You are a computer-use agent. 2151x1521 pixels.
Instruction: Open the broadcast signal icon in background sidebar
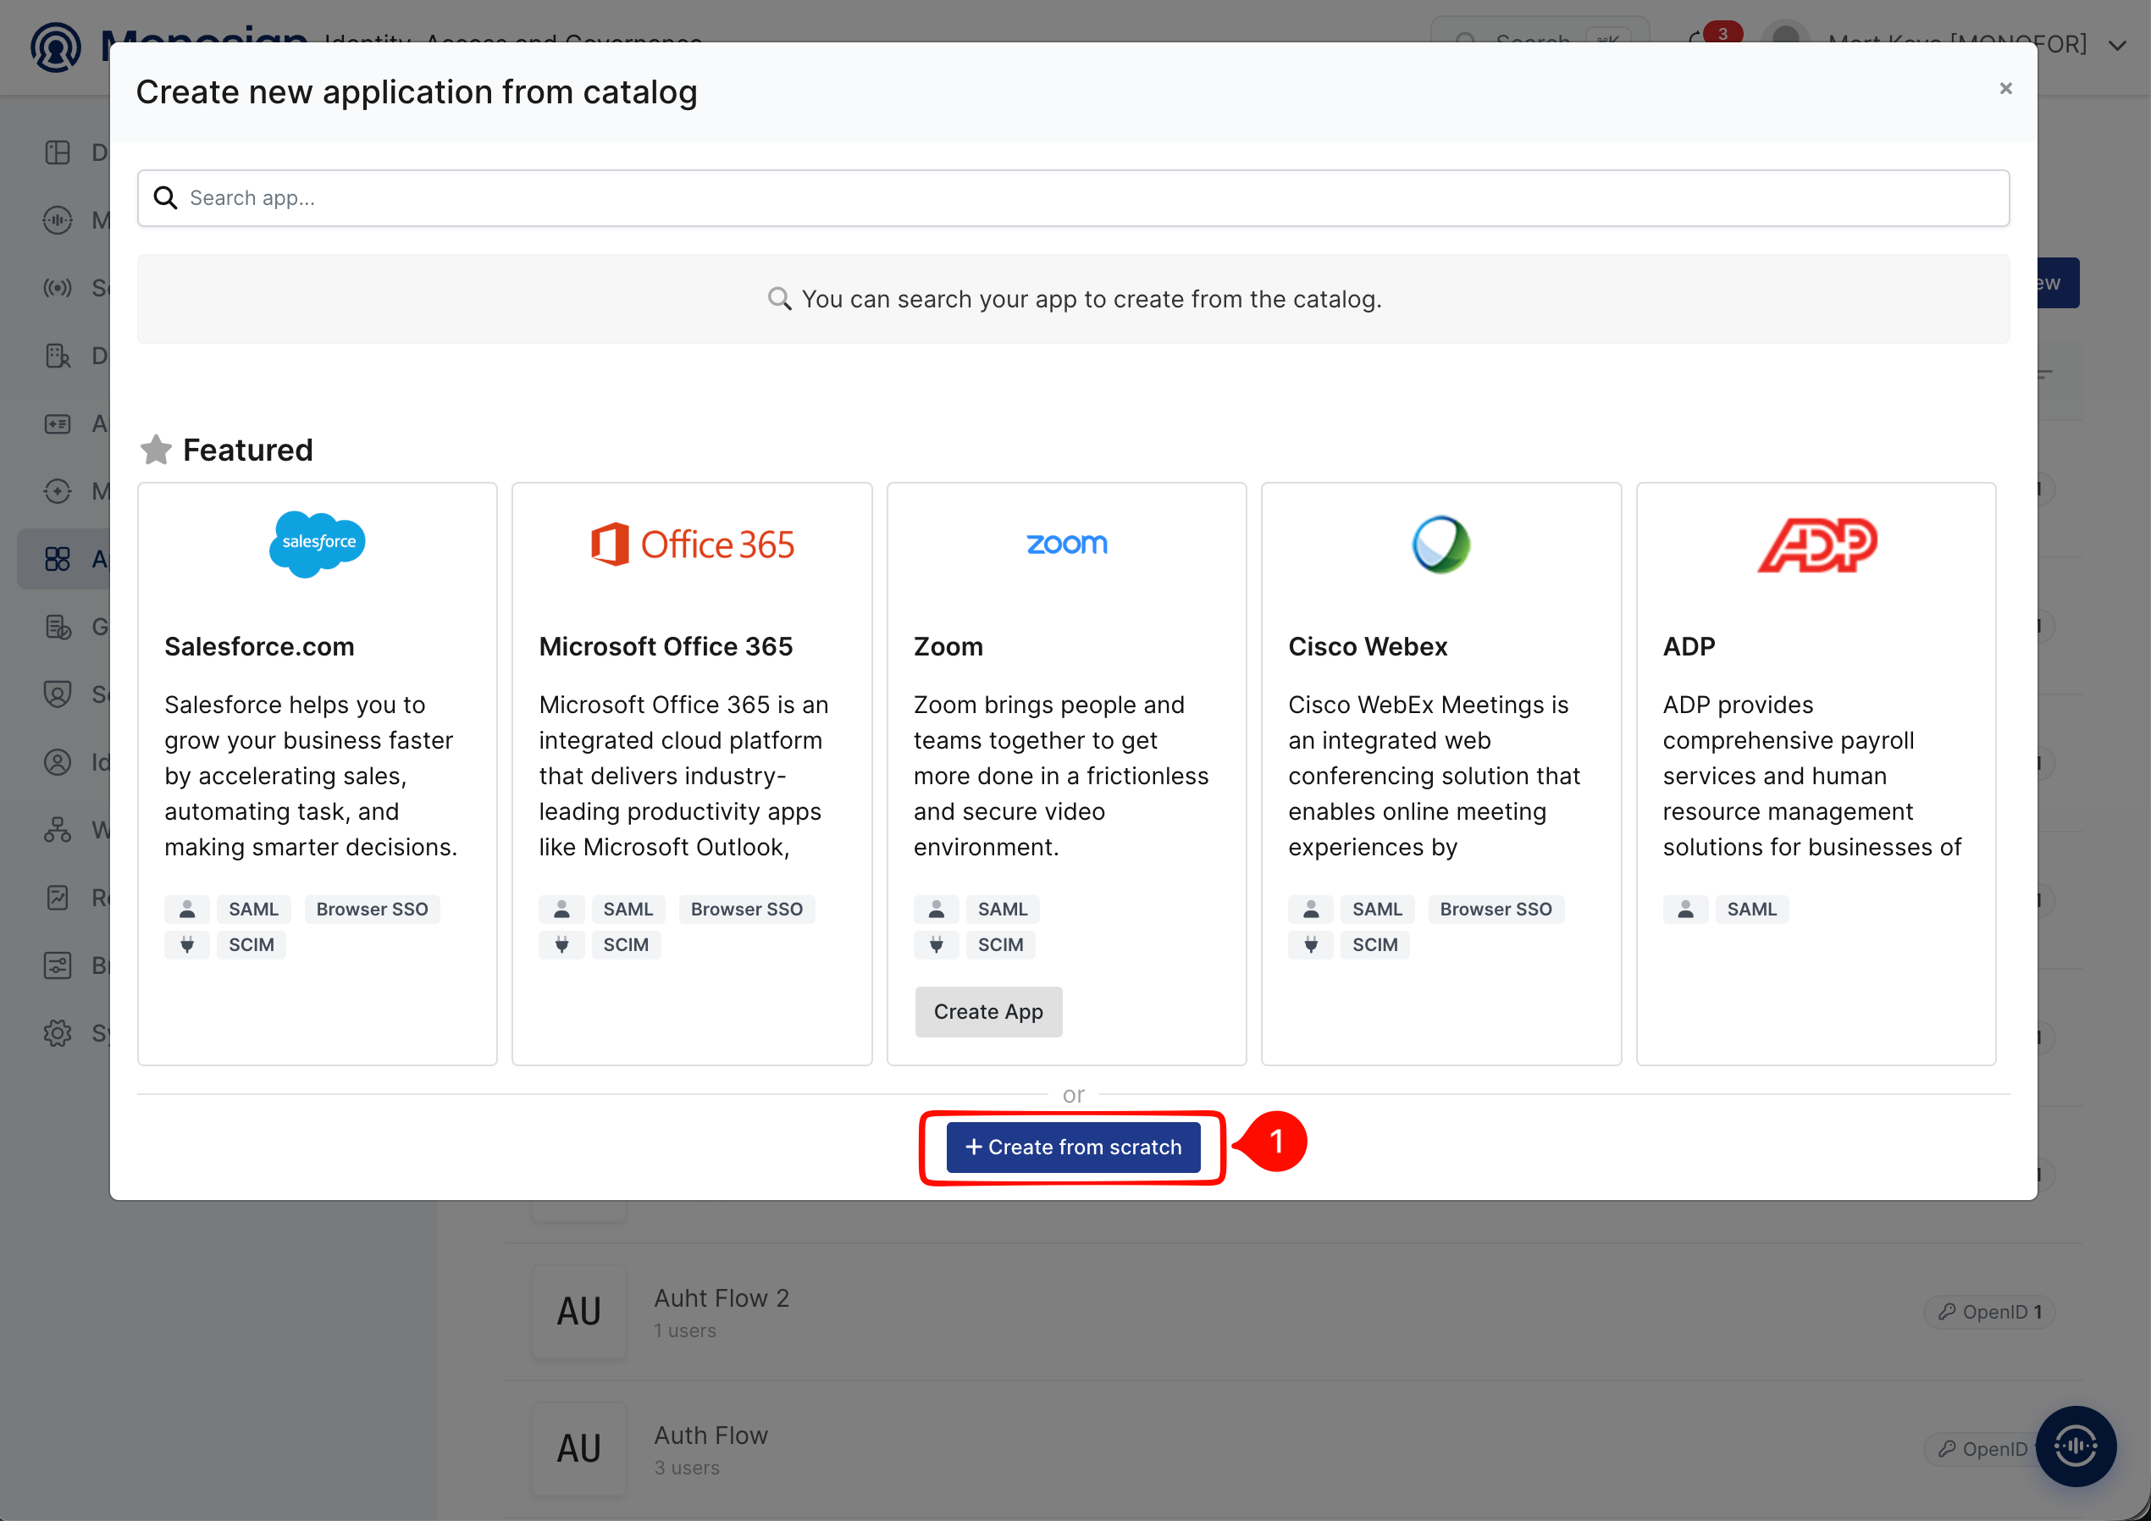pos(58,288)
